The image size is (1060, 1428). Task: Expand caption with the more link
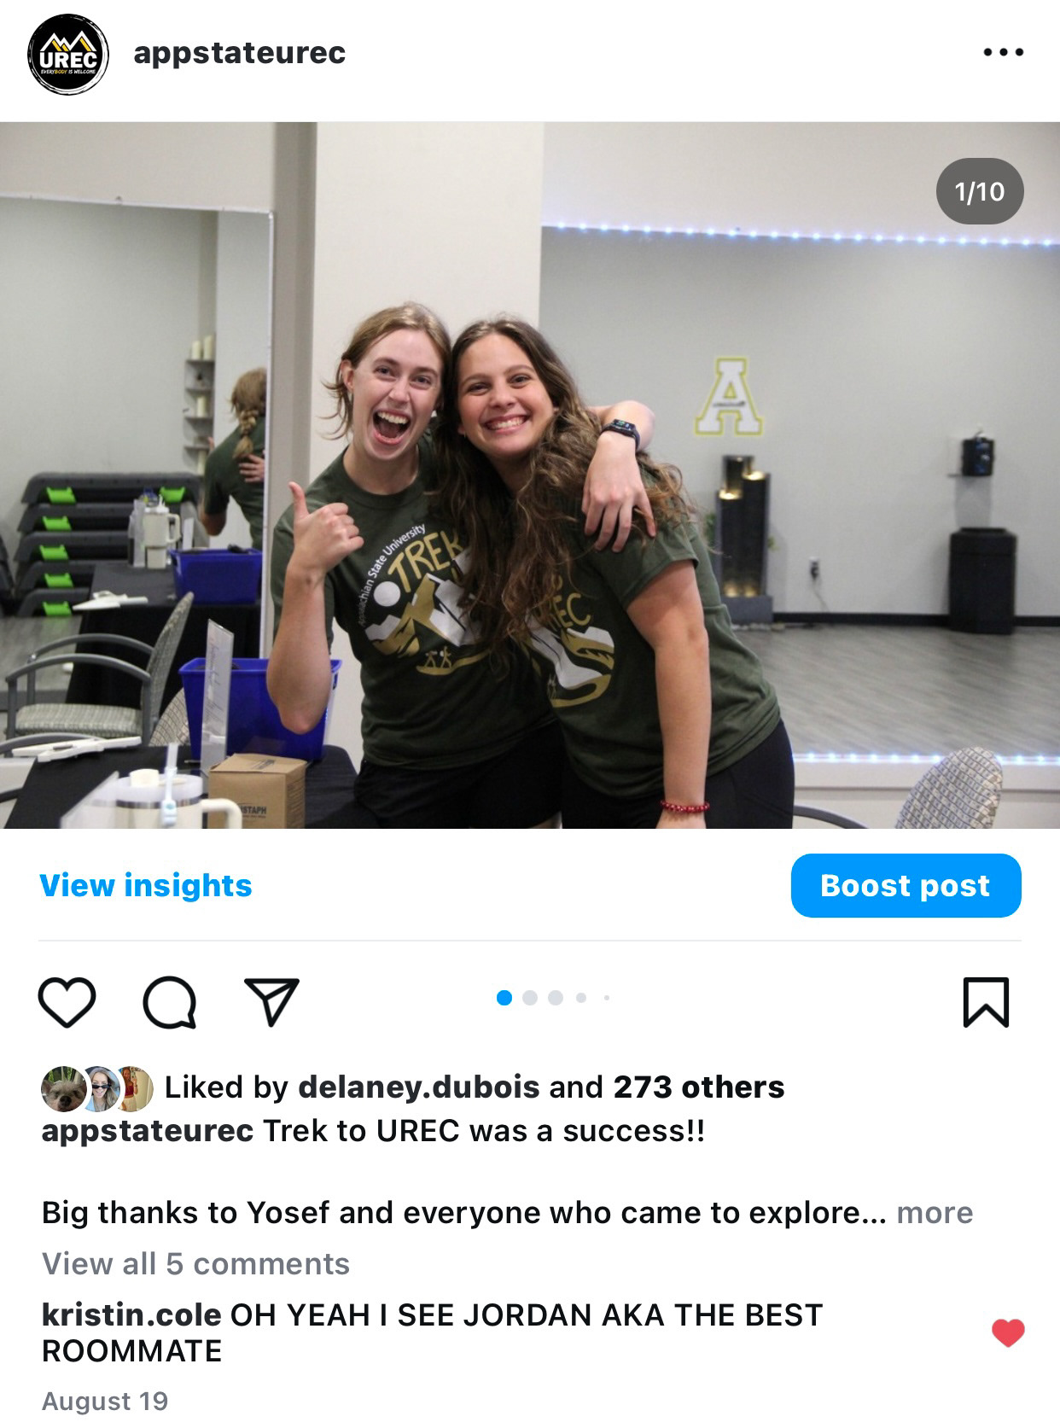pyautogui.click(x=935, y=1213)
